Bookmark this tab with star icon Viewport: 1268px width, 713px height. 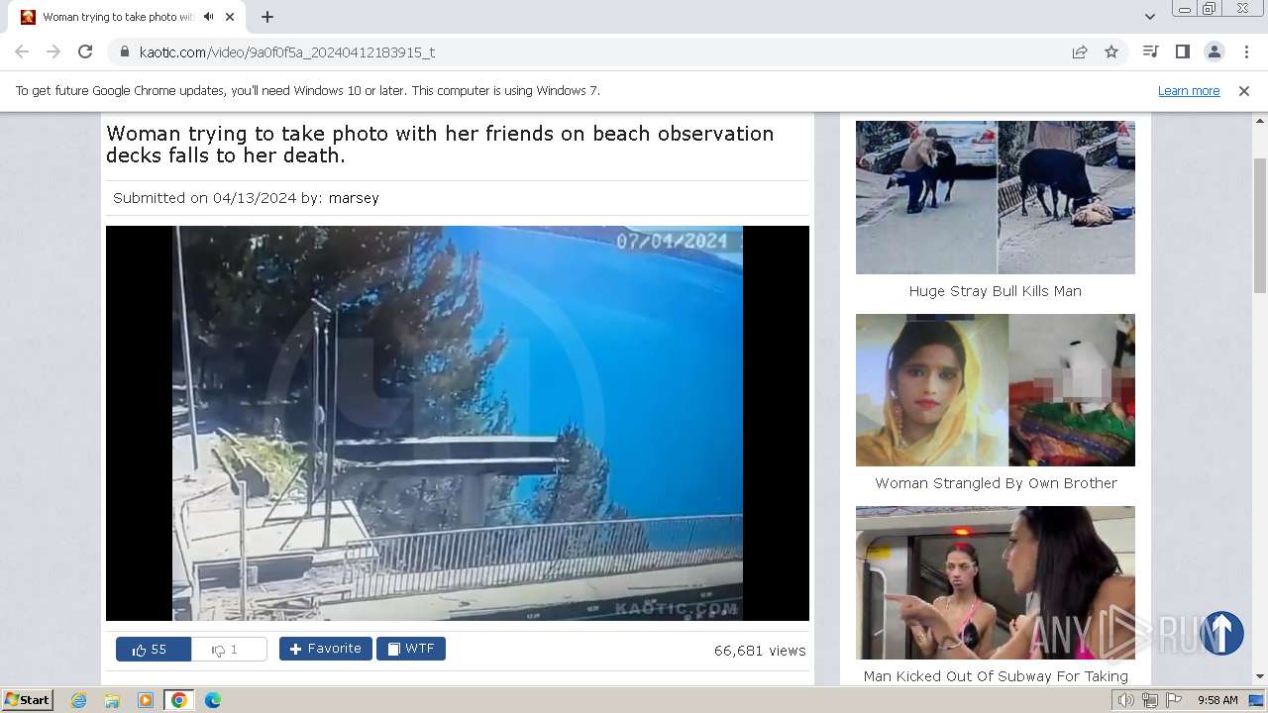point(1111,51)
